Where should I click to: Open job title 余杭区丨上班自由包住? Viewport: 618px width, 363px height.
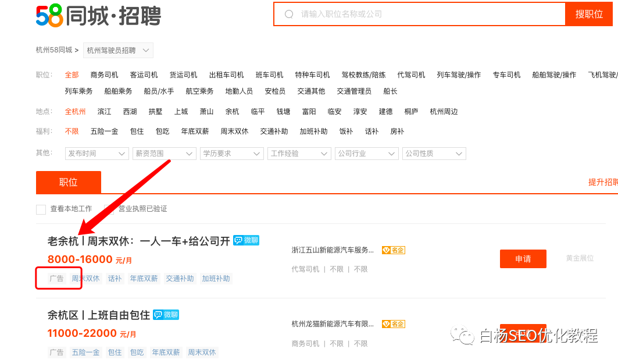[x=99, y=315]
